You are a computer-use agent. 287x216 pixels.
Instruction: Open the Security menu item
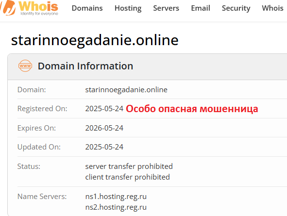[x=236, y=8]
